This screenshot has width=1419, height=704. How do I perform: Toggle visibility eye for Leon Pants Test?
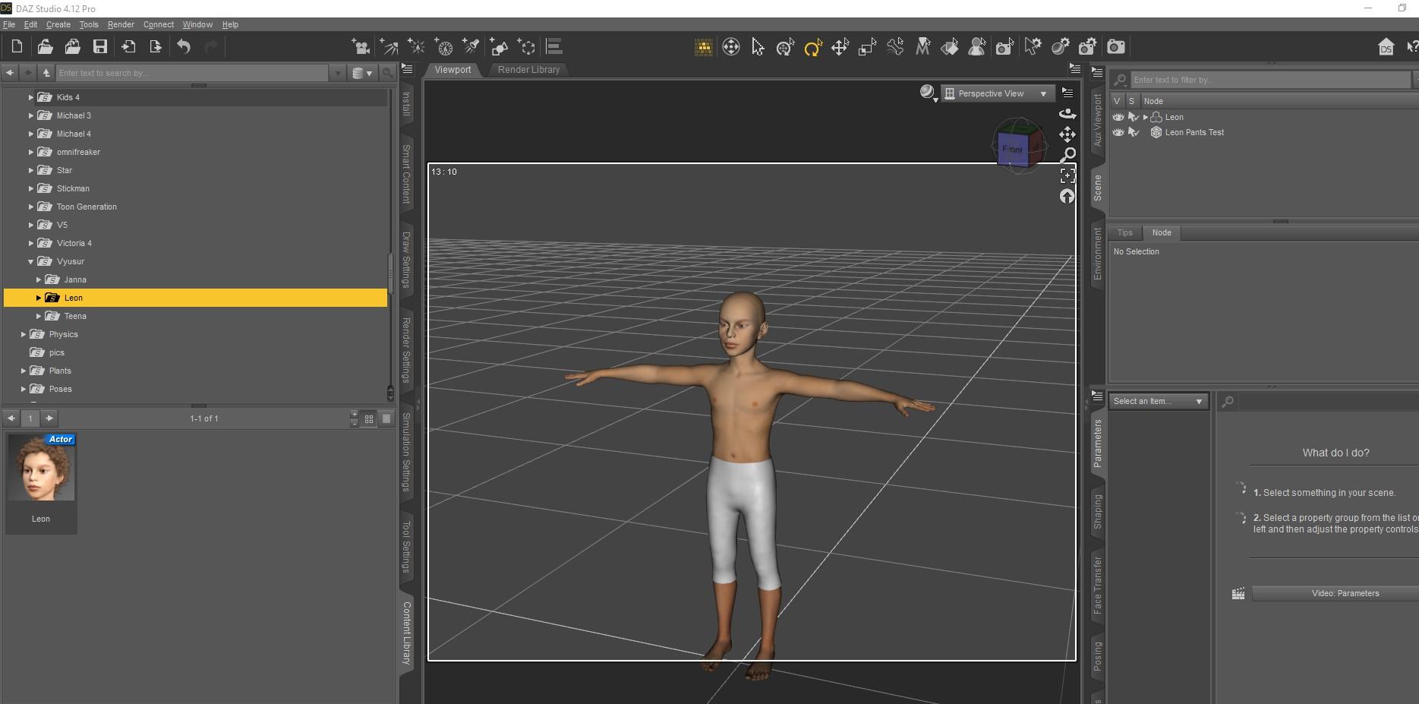point(1118,132)
